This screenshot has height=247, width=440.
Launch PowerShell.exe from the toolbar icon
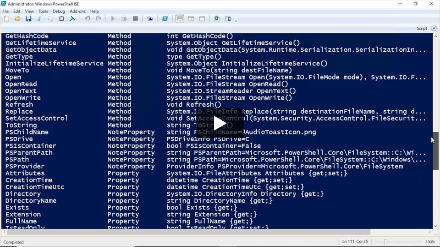click(165, 19)
